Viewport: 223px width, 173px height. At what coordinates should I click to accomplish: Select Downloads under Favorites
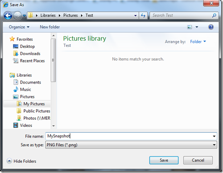tap(30, 54)
